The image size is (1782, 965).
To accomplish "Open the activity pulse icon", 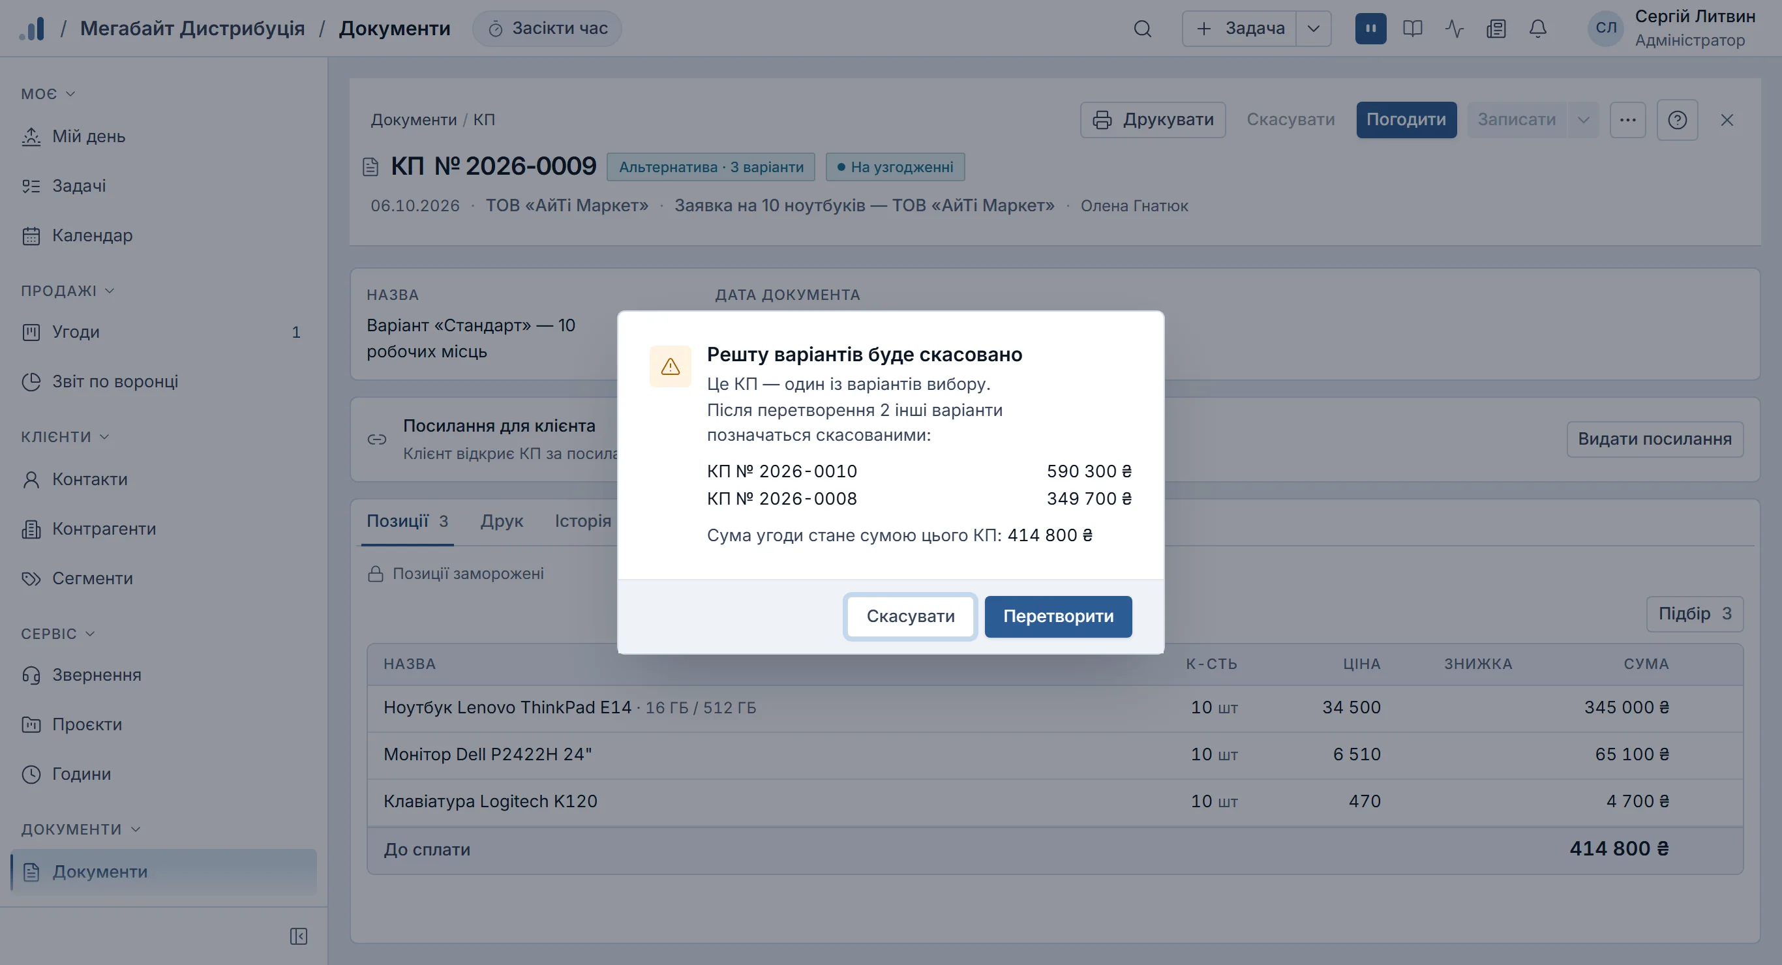I will pos(1454,28).
